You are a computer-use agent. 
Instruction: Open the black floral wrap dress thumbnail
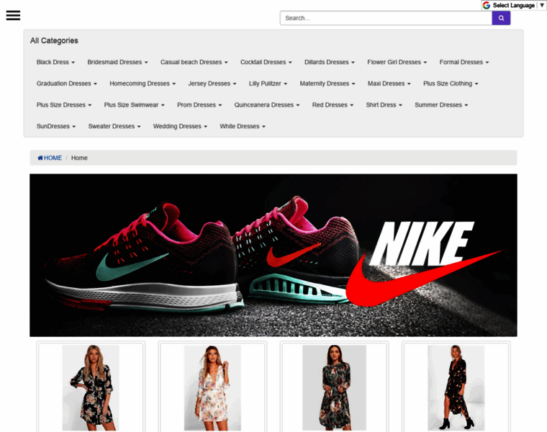[91, 387]
